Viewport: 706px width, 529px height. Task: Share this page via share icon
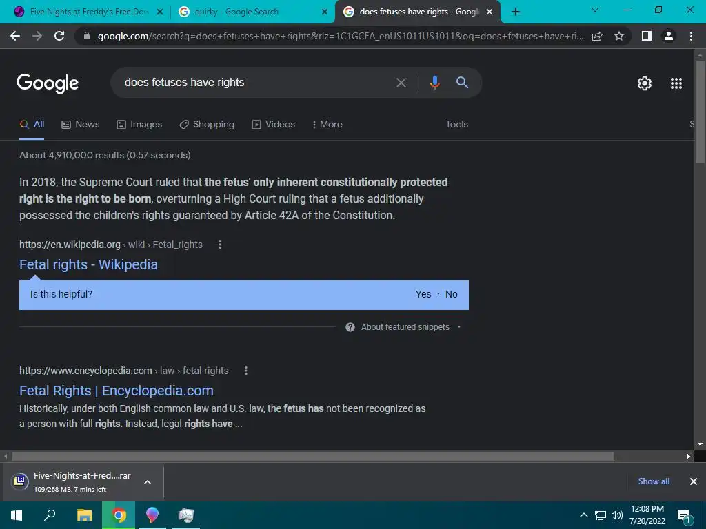(x=597, y=36)
